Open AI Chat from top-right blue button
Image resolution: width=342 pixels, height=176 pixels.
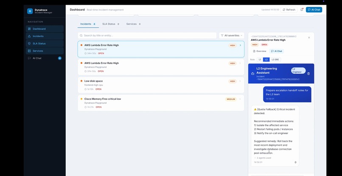(x=314, y=10)
